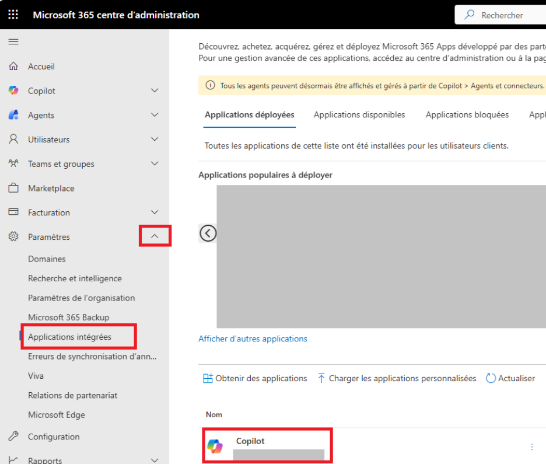
Task: Click the Obtenir des applications grid icon
Action: [208, 378]
